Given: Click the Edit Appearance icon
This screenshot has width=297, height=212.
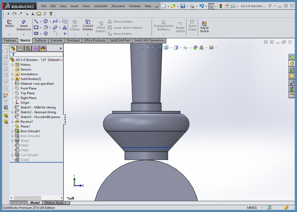Looking at the screenshot, I should click(x=195, y=48).
